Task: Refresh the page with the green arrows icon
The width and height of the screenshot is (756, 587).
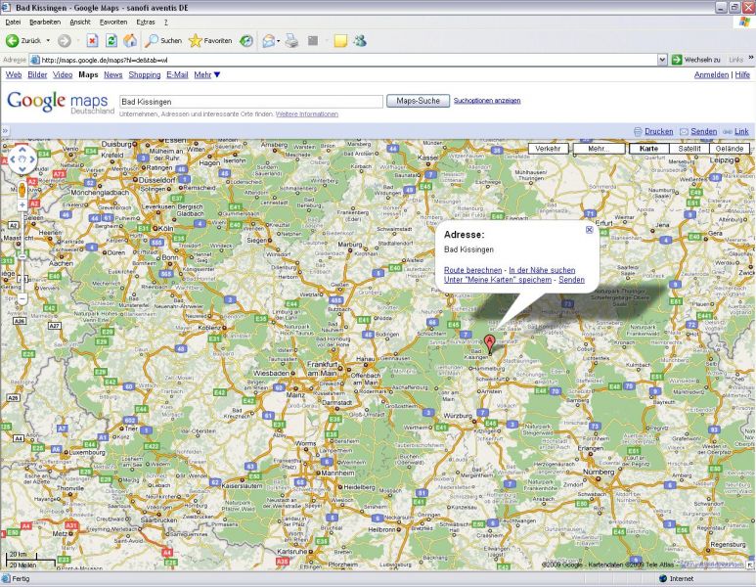Action: (111, 41)
